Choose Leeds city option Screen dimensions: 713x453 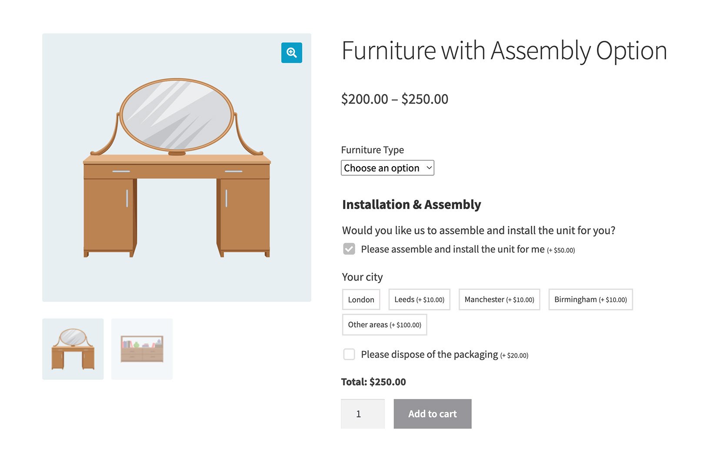pos(419,299)
